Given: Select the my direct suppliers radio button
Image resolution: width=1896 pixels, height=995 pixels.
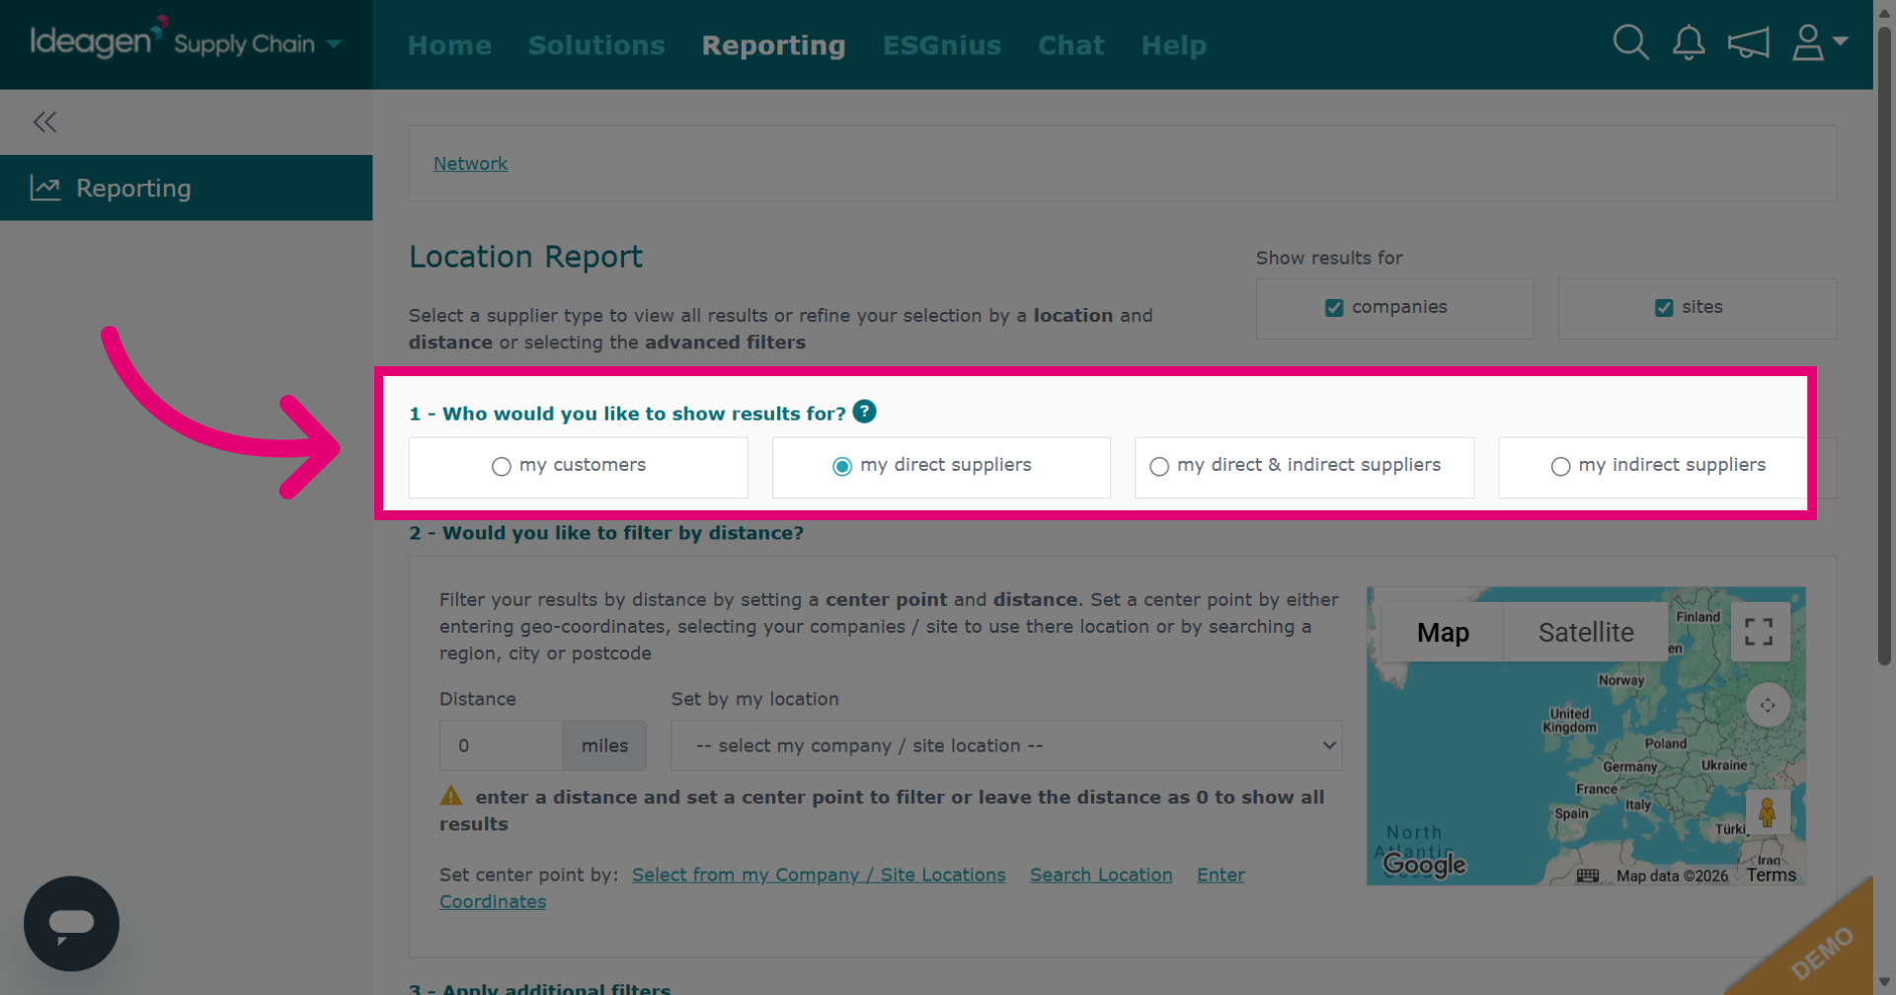Looking at the screenshot, I should tap(842, 467).
